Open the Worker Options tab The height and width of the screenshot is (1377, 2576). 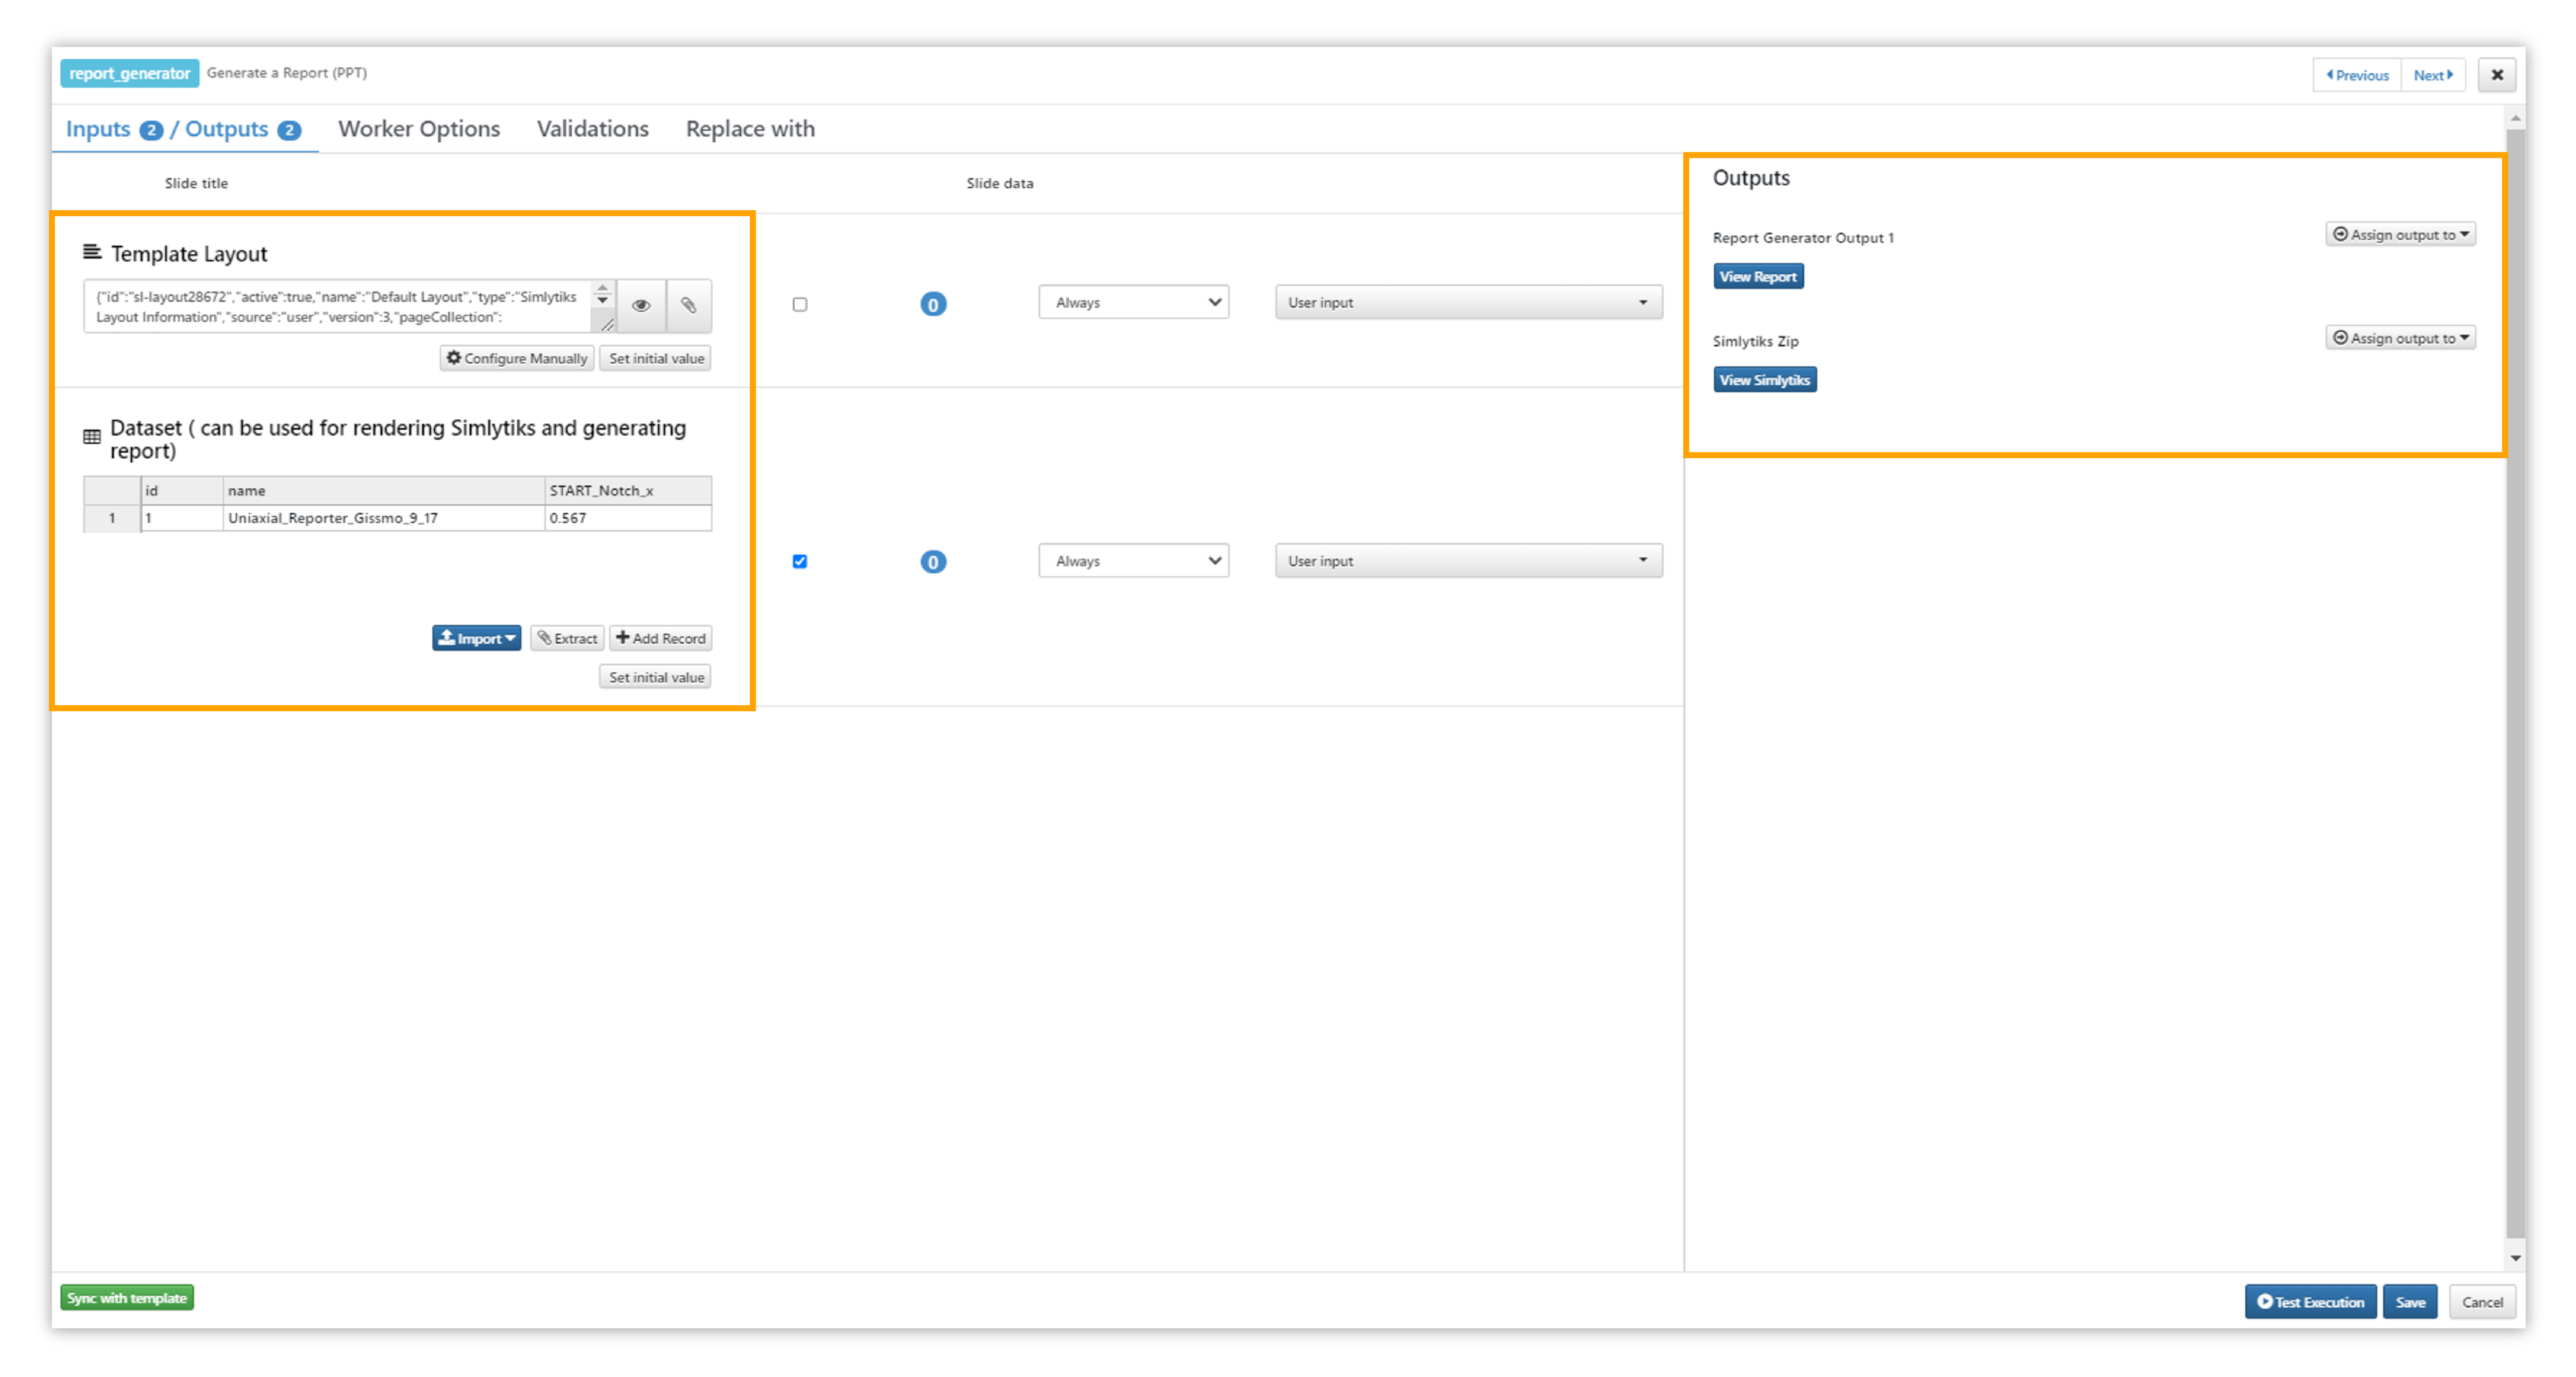(x=419, y=129)
